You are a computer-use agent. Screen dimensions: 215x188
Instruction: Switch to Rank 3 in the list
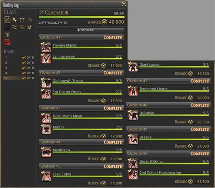[x=19, y=68]
